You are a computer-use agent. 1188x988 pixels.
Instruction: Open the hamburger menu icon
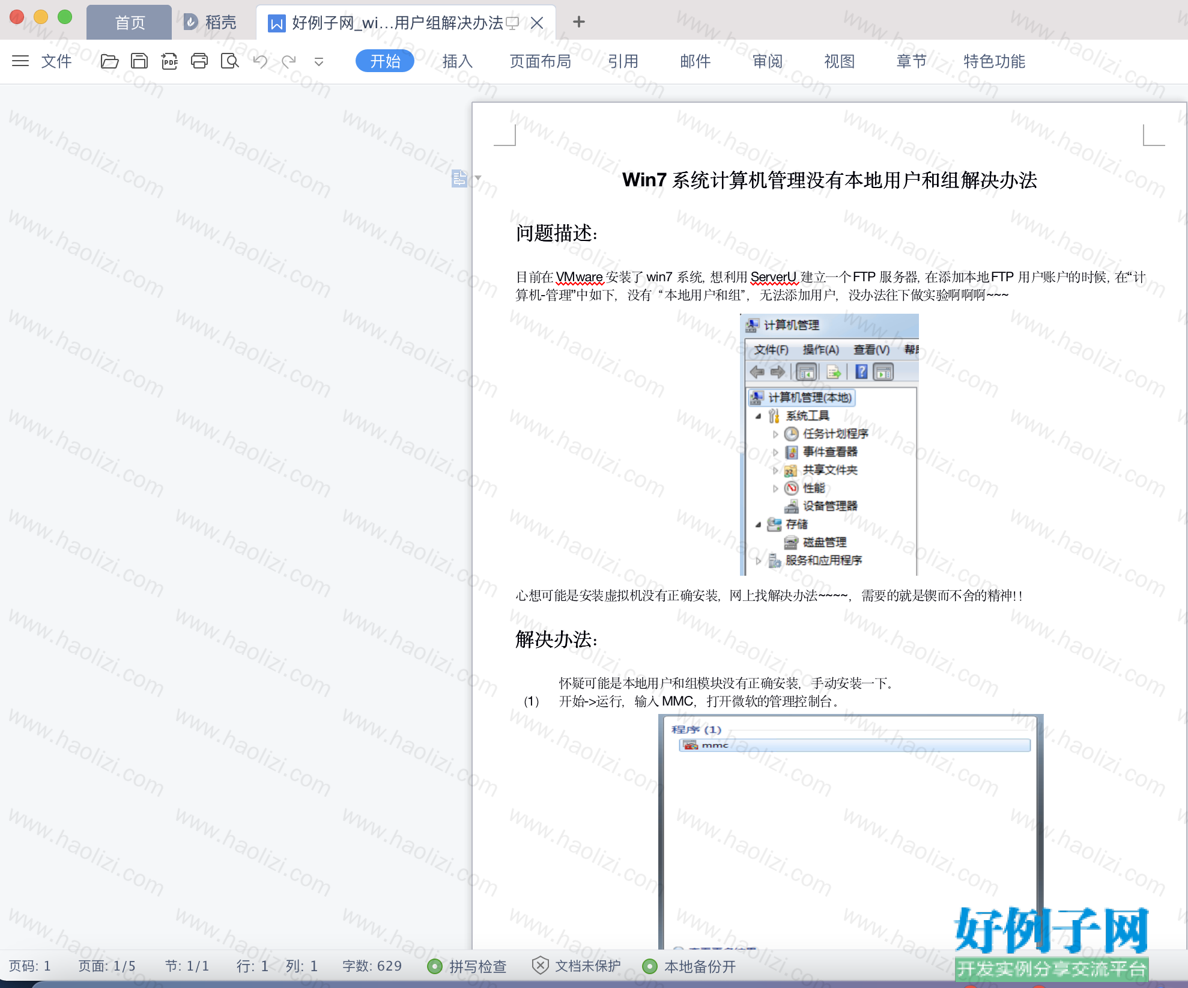20,61
